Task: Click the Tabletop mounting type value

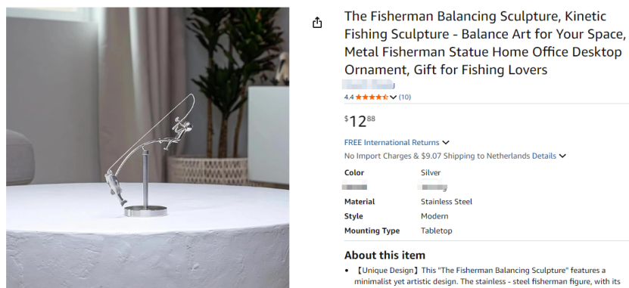Action: [437, 231]
